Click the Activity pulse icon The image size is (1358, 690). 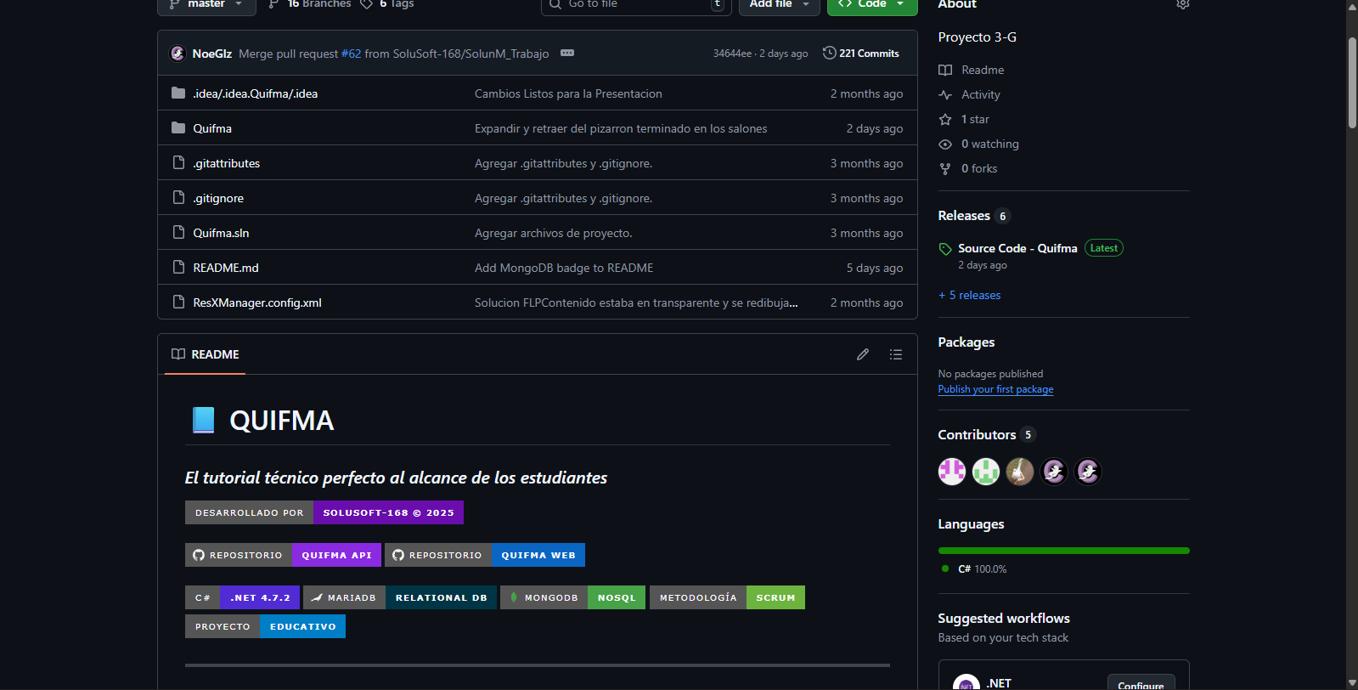coord(944,95)
